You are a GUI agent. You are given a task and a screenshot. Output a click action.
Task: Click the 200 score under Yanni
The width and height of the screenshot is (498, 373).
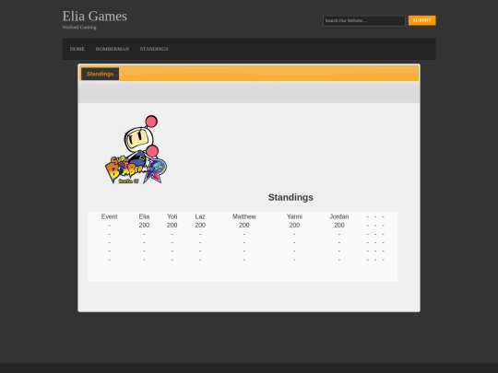pos(294,226)
